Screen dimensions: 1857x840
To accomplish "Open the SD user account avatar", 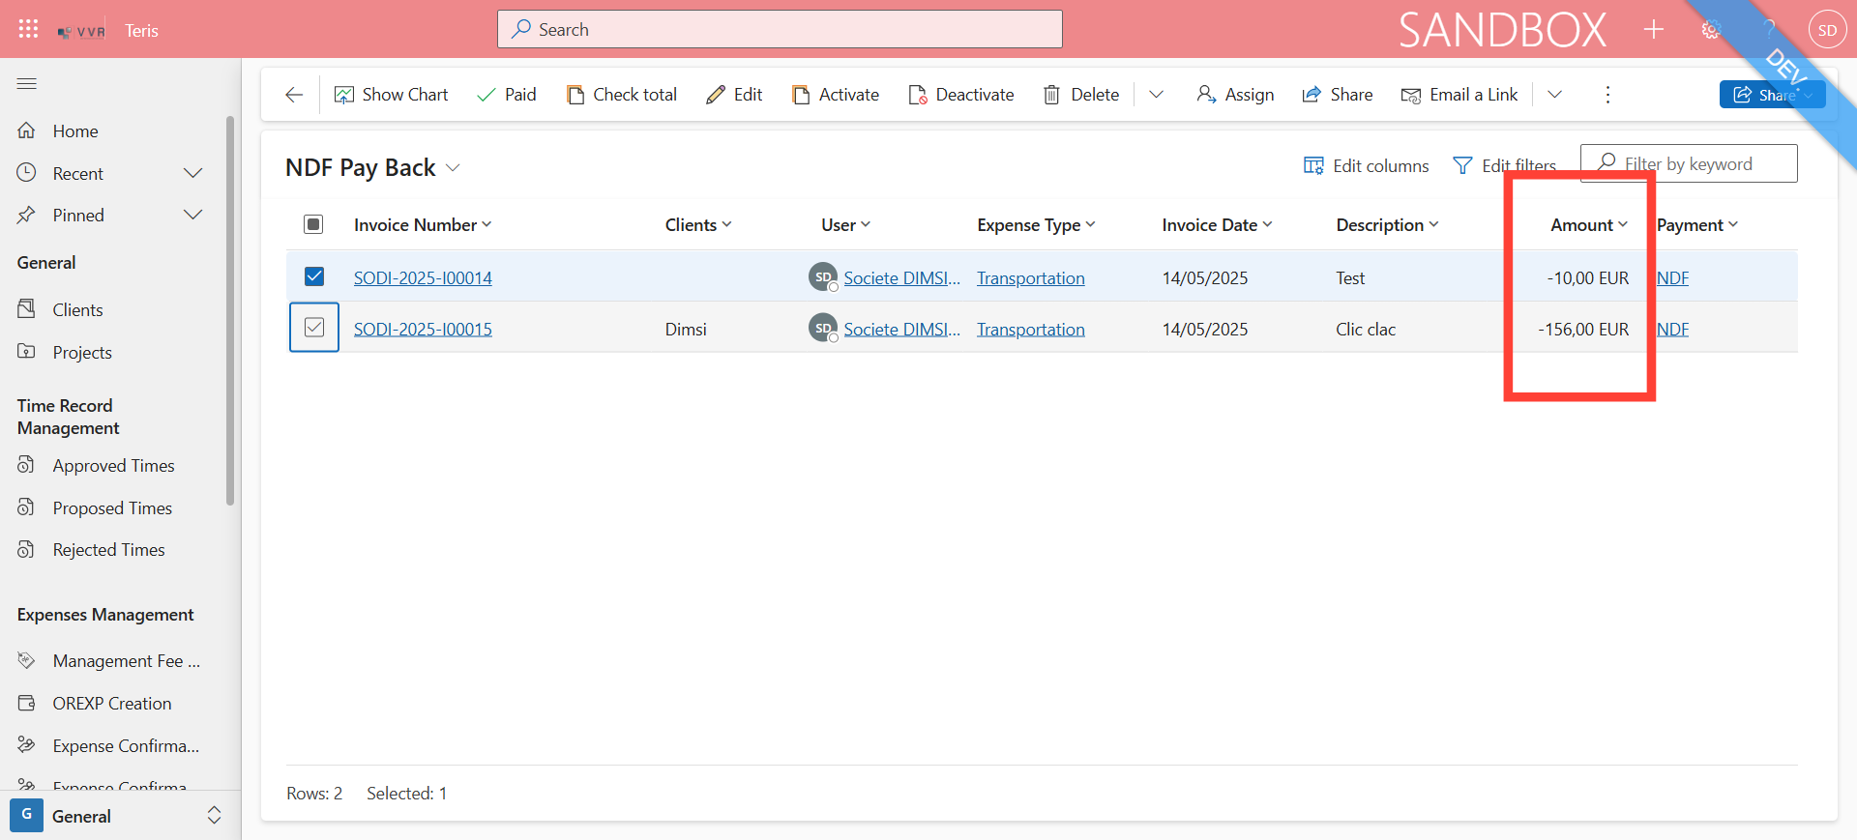I will 1827,30.
